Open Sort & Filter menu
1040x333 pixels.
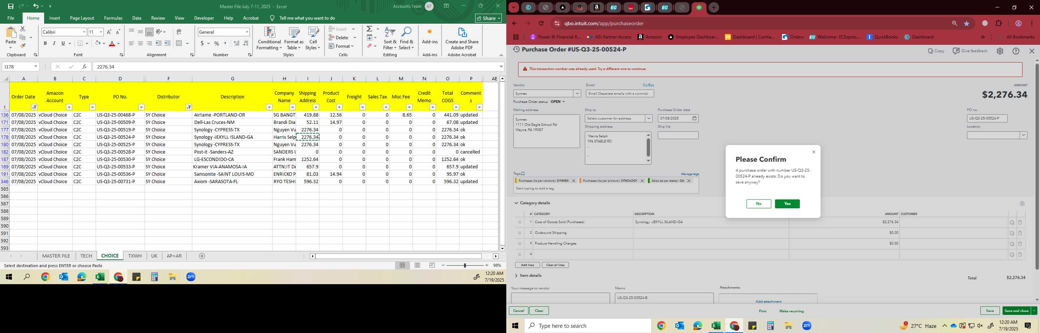pos(390,39)
